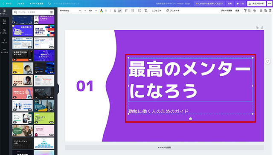Toggle bulleted list formatting
Image resolution: width=273 pixels, height=155 pixels.
pos(133,11)
